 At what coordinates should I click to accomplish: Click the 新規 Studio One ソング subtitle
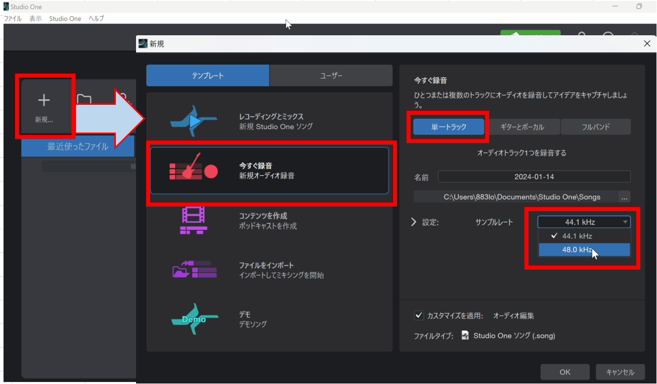click(276, 126)
